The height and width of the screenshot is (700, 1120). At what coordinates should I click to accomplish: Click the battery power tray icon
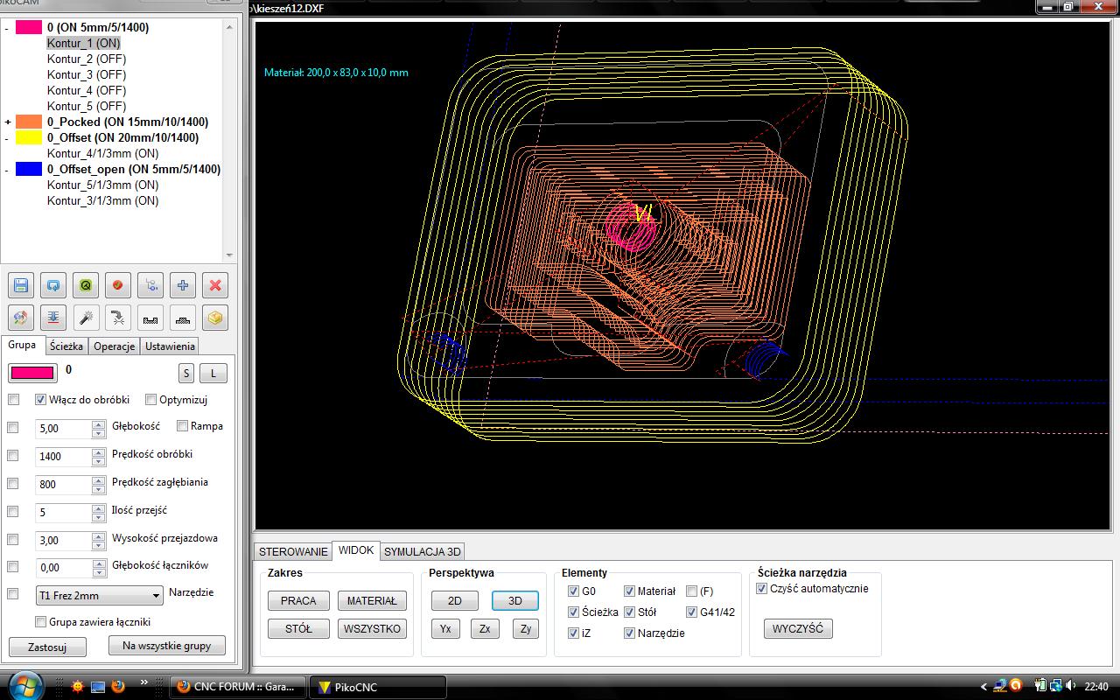(x=1040, y=687)
